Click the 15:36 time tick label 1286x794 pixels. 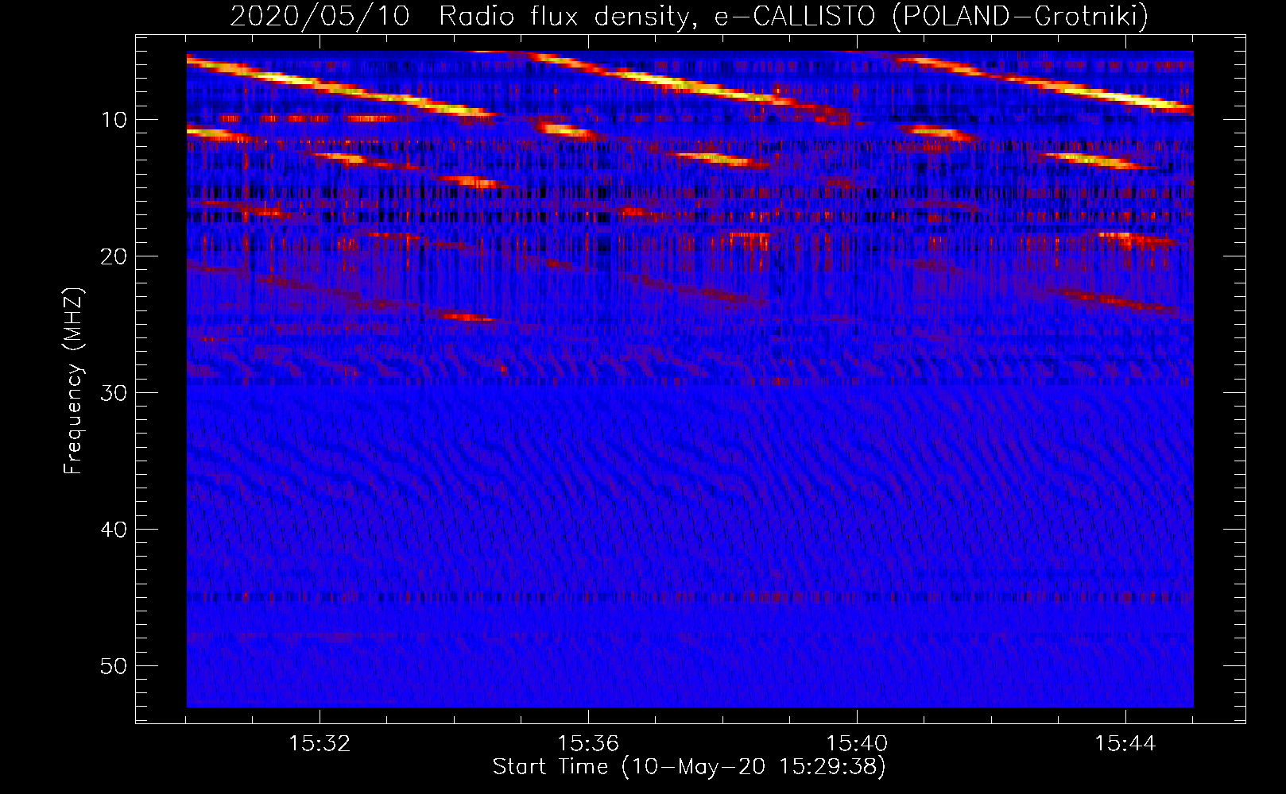(x=588, y=744)
